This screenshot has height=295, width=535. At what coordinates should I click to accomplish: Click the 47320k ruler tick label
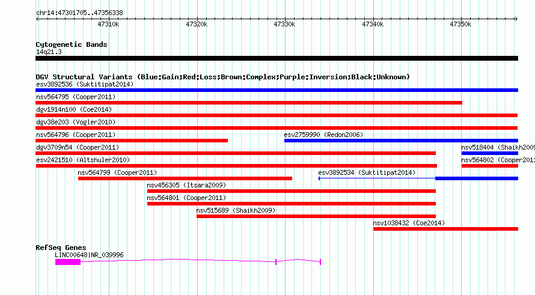click(x=197, y=24)
